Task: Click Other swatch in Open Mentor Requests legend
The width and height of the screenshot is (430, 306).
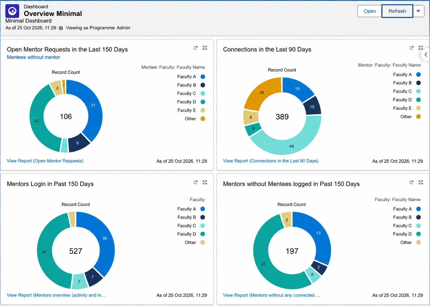Action: 203,119
